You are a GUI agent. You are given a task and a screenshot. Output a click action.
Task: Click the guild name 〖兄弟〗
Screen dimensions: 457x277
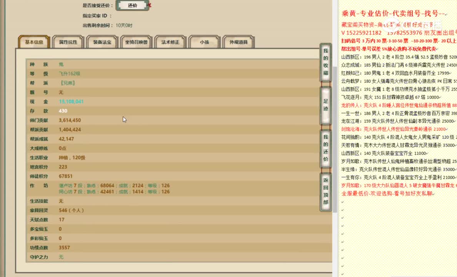coord(67,83)
